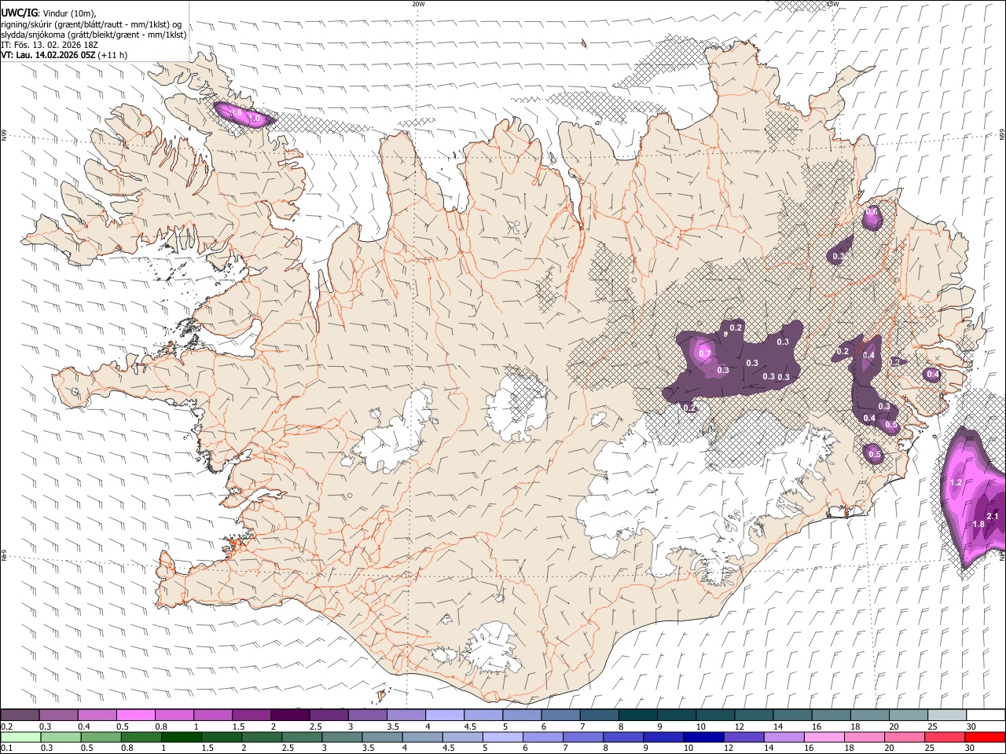Screen dimensions: 1006x754
Task: Click the '4.5' label under rain scale
Action: click(449, 748)
